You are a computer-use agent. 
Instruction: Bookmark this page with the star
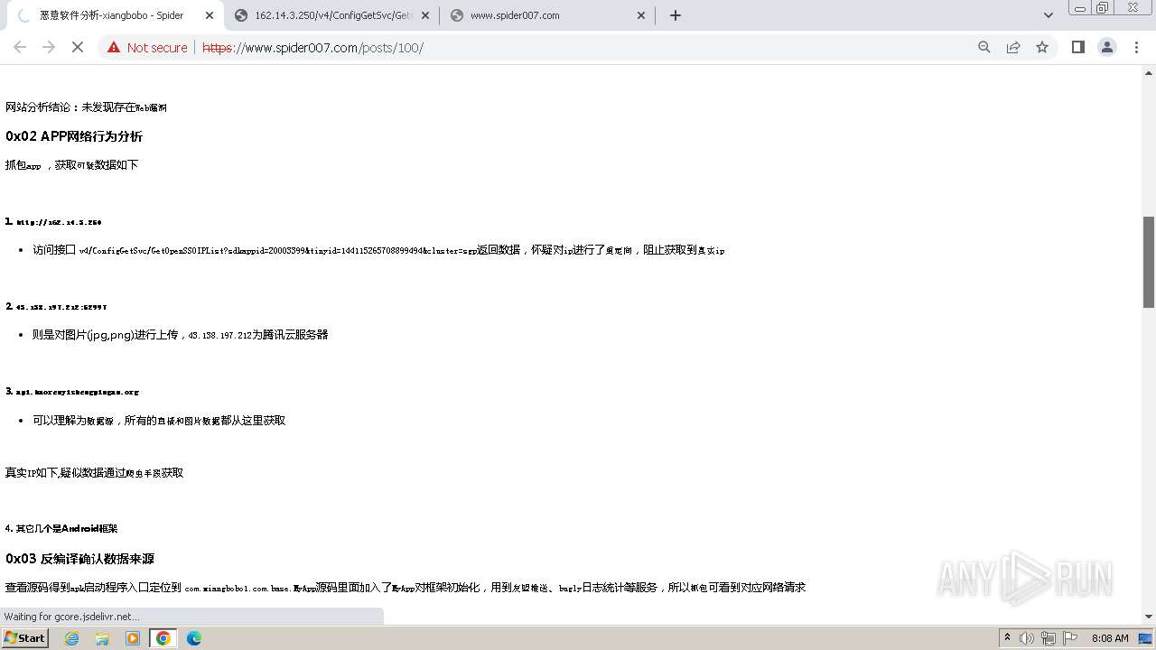click(1042, 47)
